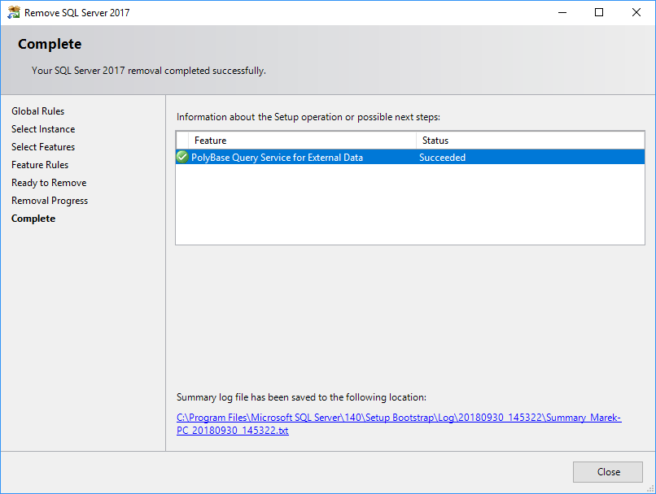Select the PolyBase feature row status icon

pos(182,156)
